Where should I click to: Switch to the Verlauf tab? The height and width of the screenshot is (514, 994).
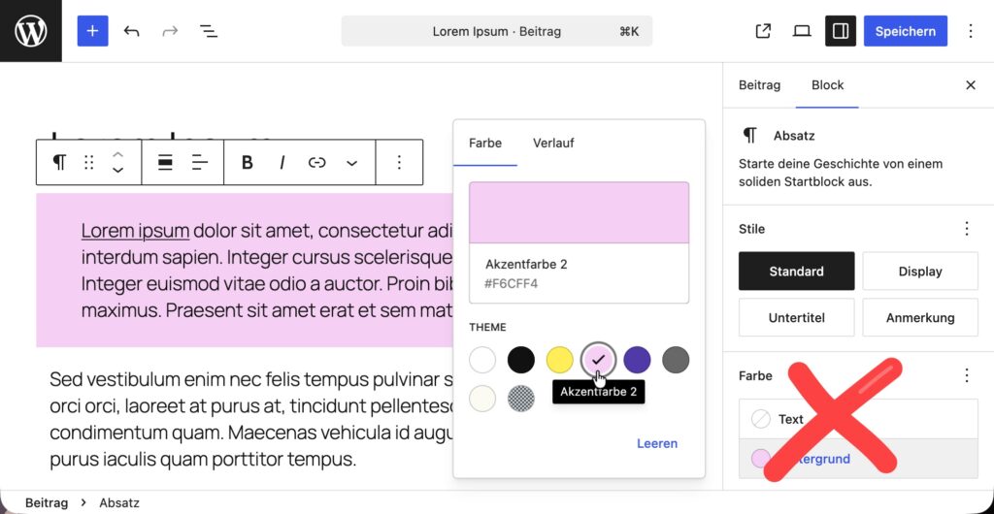tap(553, 144)
